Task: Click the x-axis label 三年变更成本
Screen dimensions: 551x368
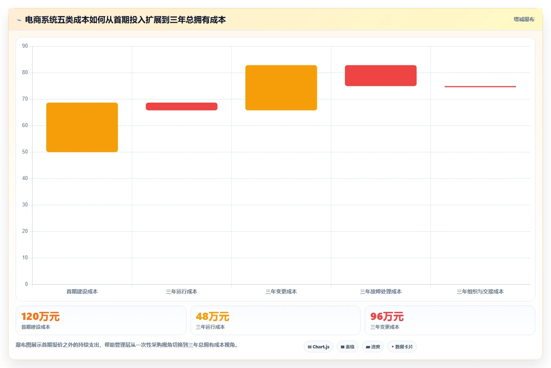Action: (281, 292)
